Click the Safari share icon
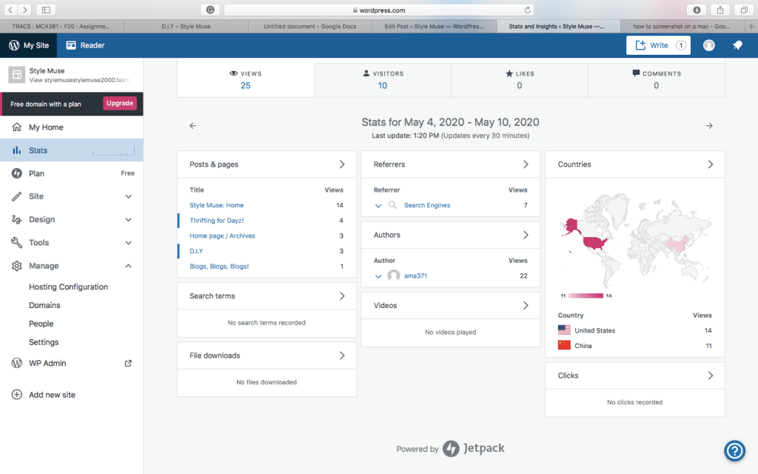The width and height of the screenshot is (758, 474). pos(720,10)
